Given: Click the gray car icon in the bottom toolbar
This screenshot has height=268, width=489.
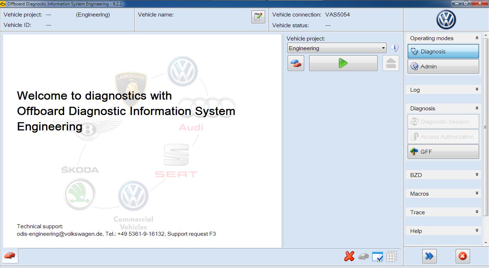Looking at the screenshot, I should tap(363, 257).
